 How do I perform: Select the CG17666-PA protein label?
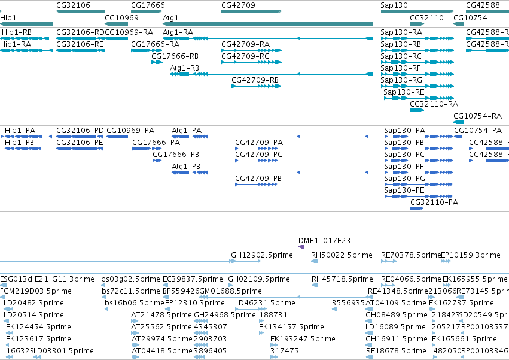point(156,143)
